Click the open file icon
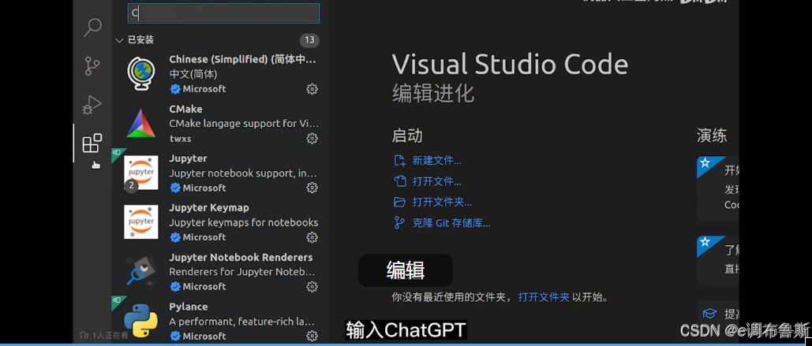The height and width of the screenshot is (346, 812). pyautogui.click(x=400, y=181)
